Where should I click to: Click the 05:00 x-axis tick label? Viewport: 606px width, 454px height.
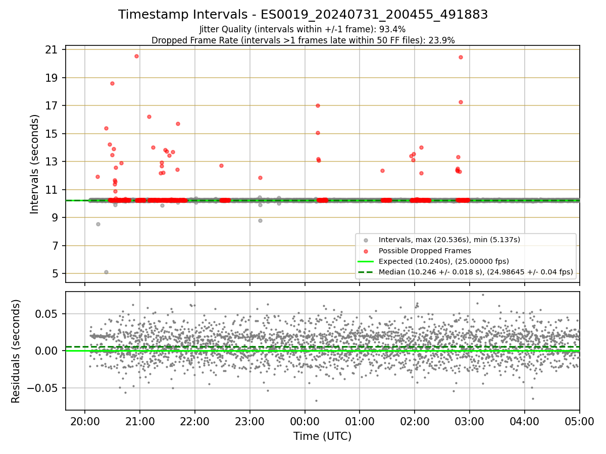click(x=579, y=421)
